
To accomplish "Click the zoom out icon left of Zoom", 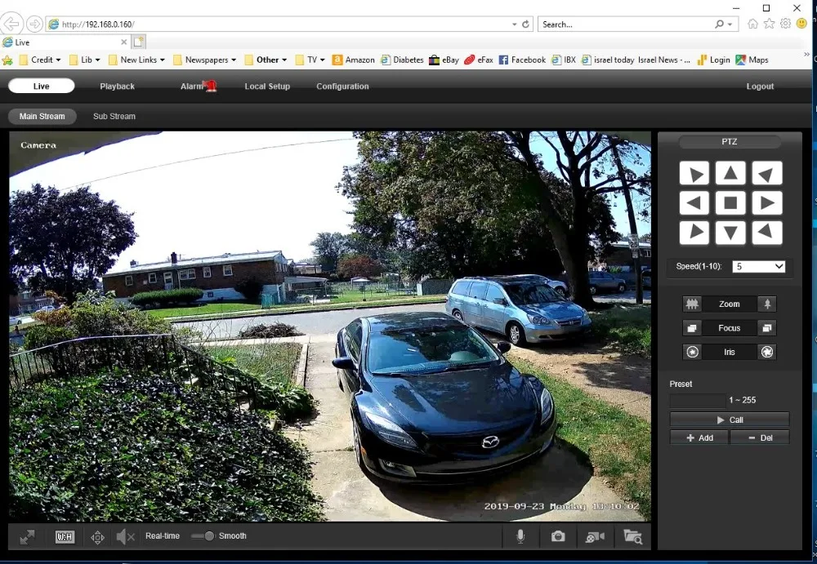I will [692, 304].
